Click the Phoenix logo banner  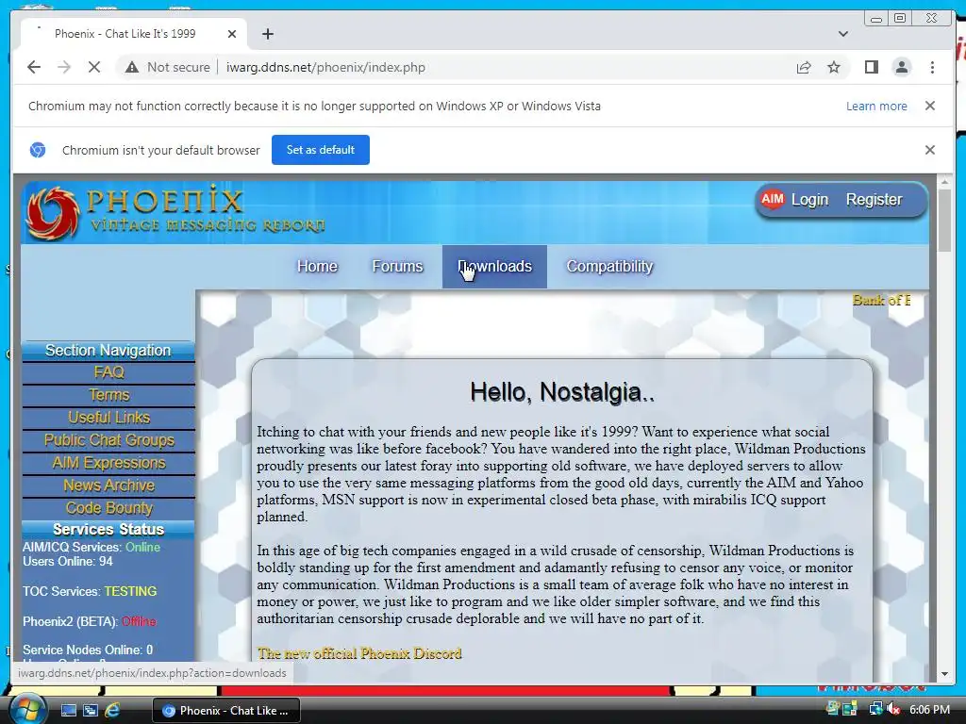175,212
